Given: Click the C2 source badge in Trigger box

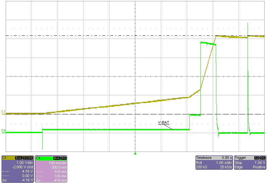Looking at the screenshot, I should (x=257, y=158).
